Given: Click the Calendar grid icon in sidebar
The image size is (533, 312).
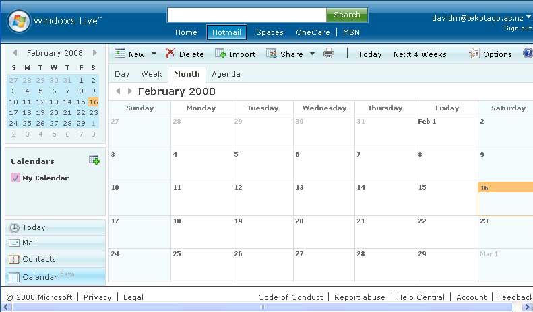Looking at the screenshot, I should [x=14, y=278].
